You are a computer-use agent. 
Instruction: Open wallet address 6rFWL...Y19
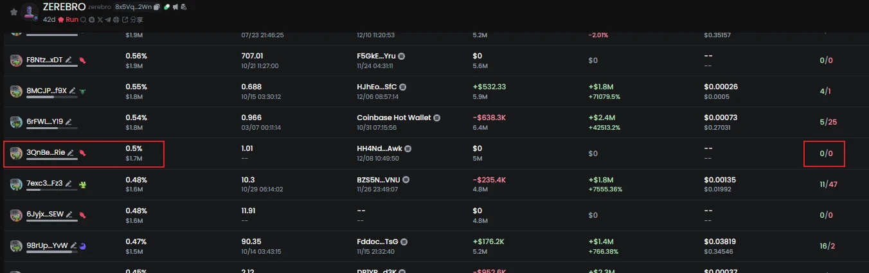44,121
